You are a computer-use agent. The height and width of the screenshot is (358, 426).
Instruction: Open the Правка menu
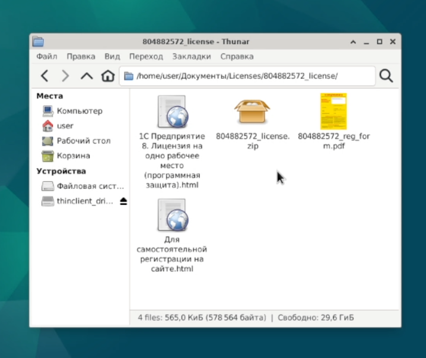[81, 56]
